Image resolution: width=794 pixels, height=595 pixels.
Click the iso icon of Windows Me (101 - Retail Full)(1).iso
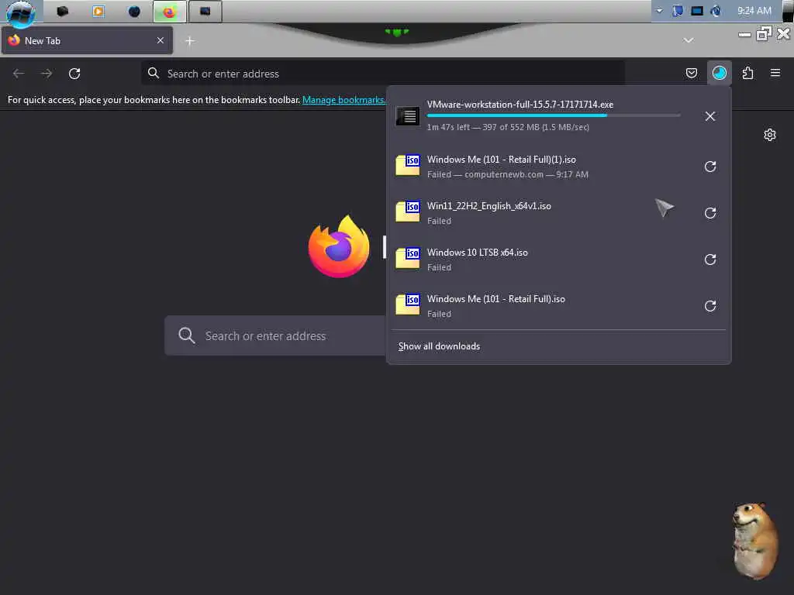pos(408,165)
